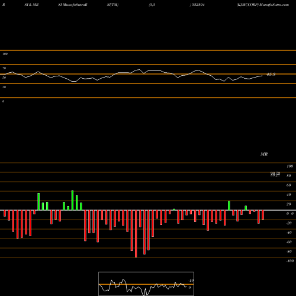Click the 50 level label on RSI scale
Viewport: 296px width, 296px height.
(x=4, y=78)
